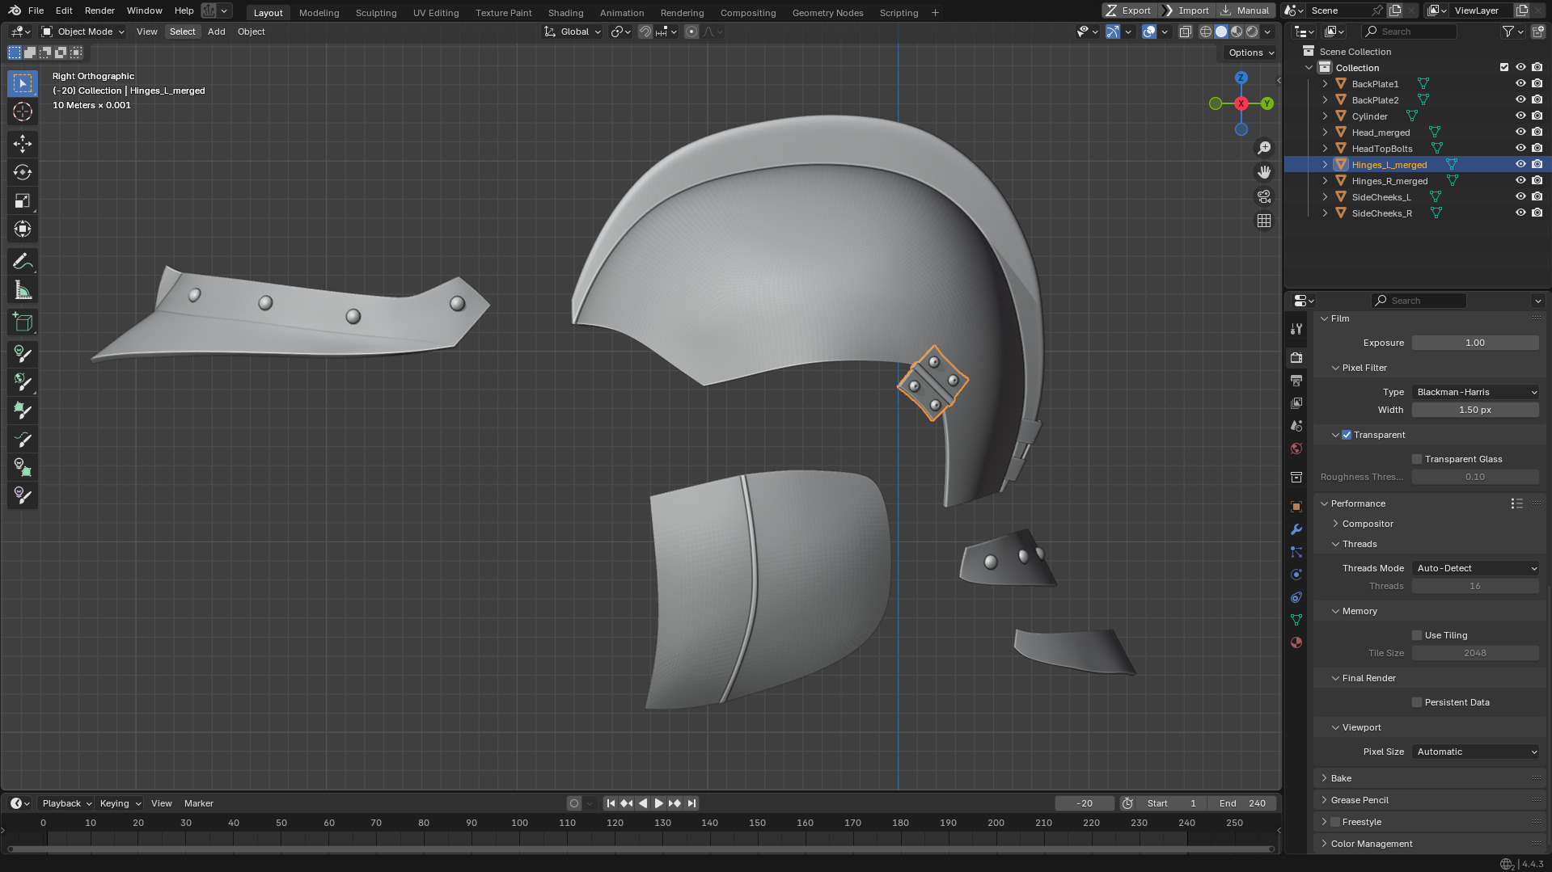Viewport: 1552px width, 872px height.
Task: Open Threads Mode Auto-Detect dropdown
Action: click(x=1476, y=568)
